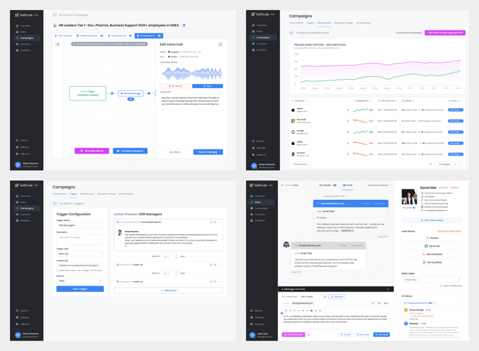Toggle the Email Sequence switch
479x351 pixels.
tap(131, 35)
